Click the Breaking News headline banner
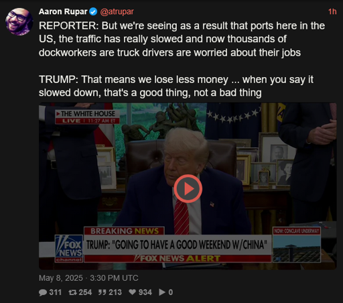The height and width of the screenshot is (303, 343). point(178,245)
